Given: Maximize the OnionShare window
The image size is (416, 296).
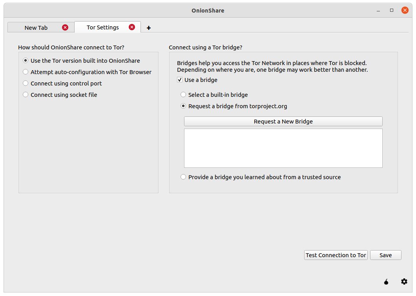Looking at the screenshot, I should [x=391, y=10].
